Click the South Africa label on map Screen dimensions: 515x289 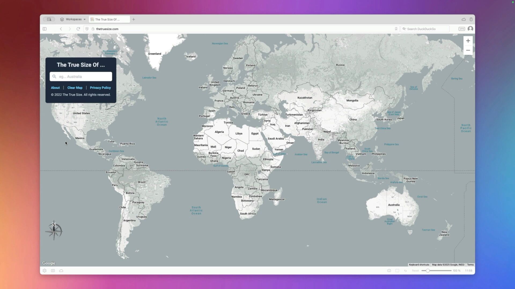click(x=248, y=214)
